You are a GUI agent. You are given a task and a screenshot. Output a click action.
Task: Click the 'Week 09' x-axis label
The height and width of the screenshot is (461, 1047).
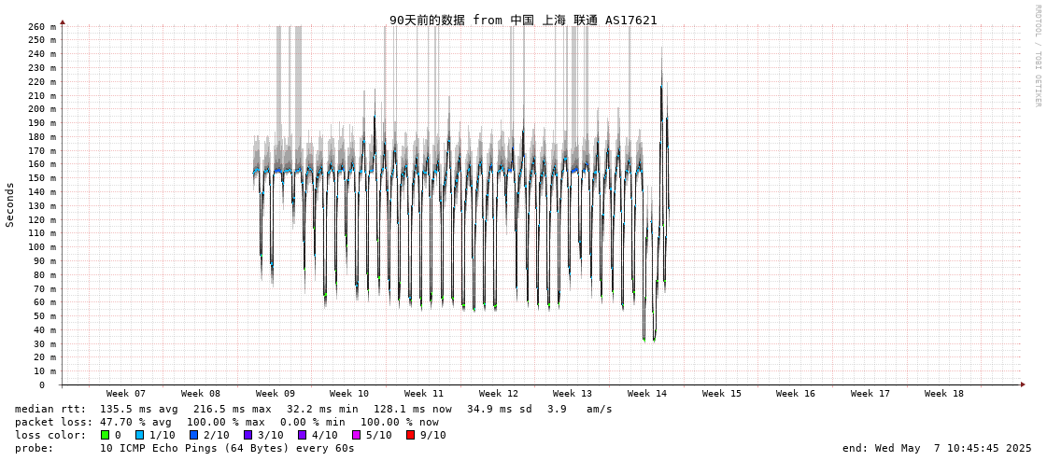tap(276, 394)
